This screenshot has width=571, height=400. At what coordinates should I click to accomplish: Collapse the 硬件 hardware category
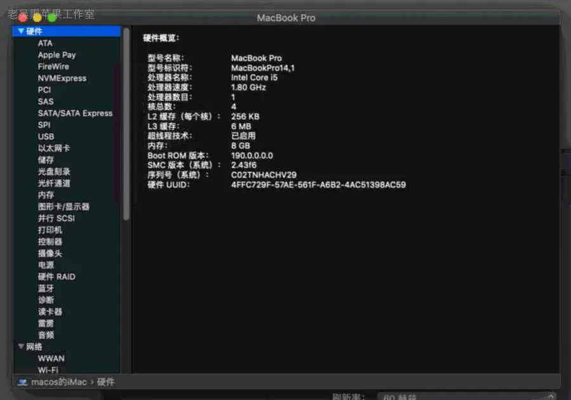point(21,31)
